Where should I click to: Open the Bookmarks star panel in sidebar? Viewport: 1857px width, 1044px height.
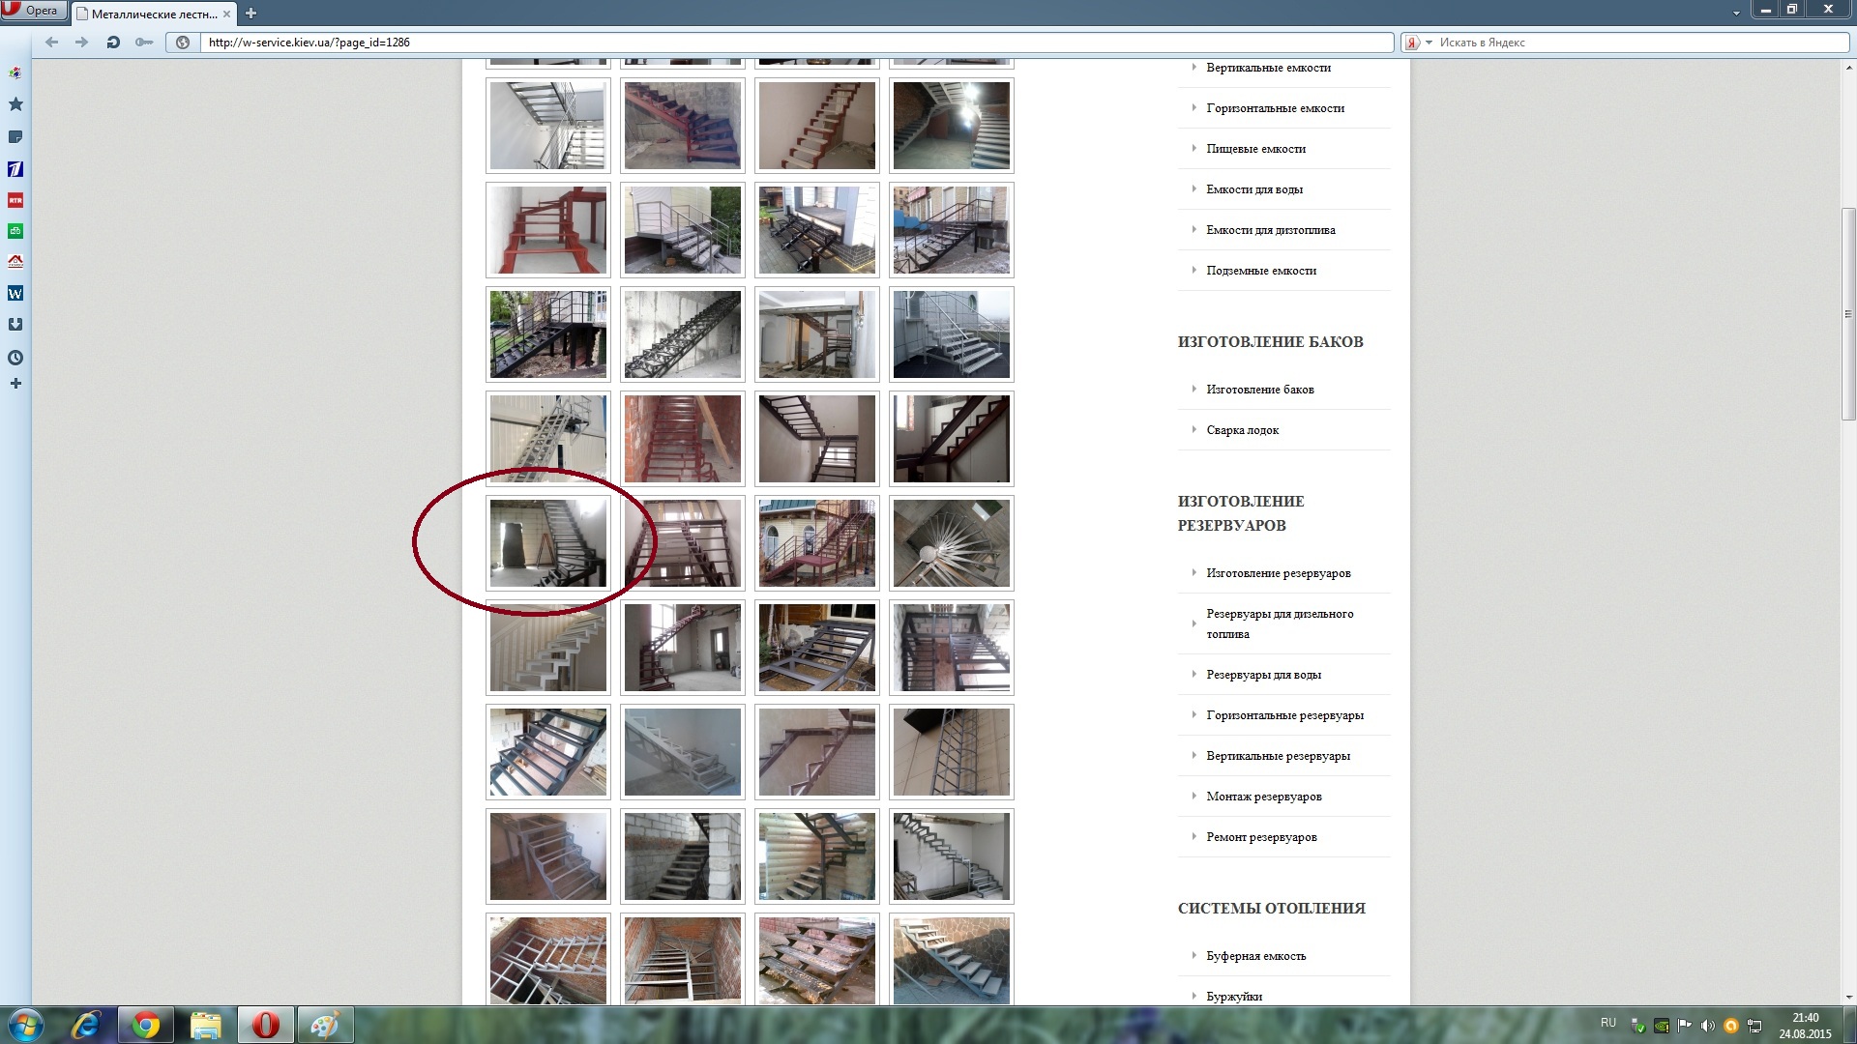tap(15, 104)
